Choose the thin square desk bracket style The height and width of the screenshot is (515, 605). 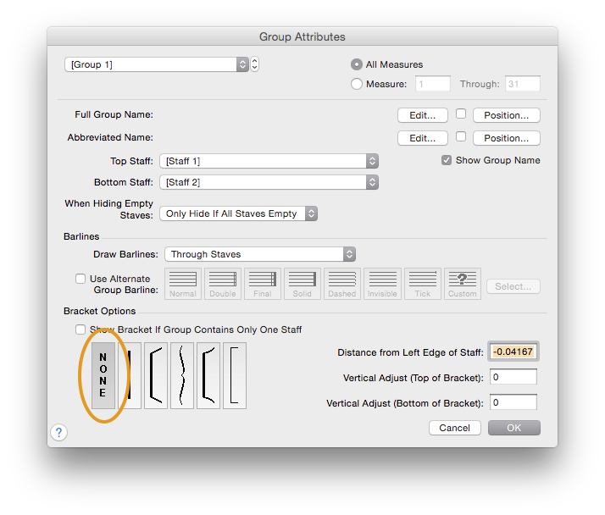235,375
